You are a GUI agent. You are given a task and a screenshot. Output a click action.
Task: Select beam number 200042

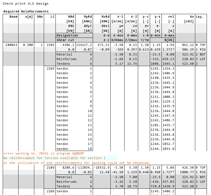[x=12, y=45]
